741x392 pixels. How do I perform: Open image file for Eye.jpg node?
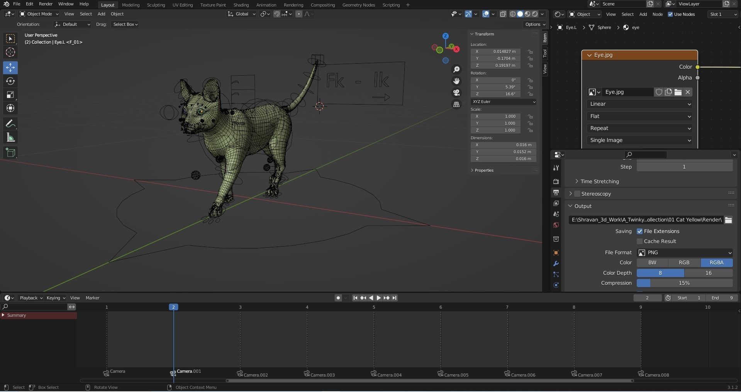point(678,92)
